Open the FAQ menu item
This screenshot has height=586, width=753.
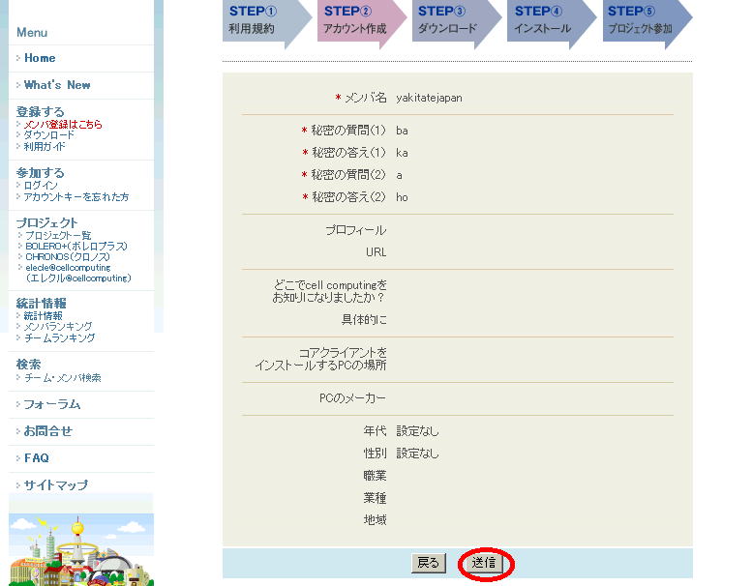point(37,458)
